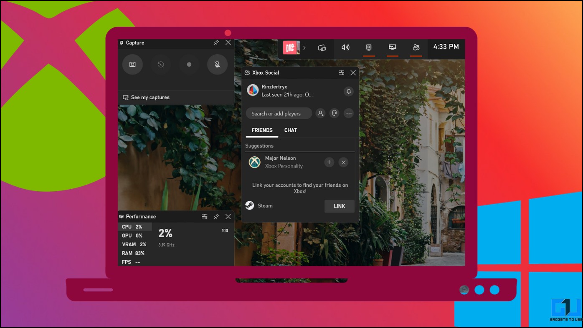Switch to the CHAT tab
This screenshot has height=328, width=583.
coord(290,130)
